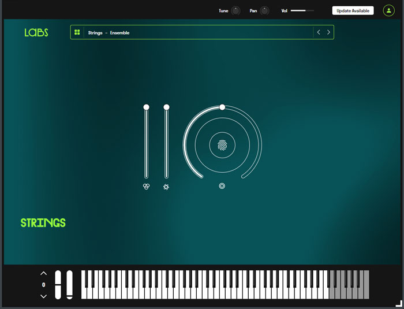Click the Update Available button
Screen dimensions: 404x309
tap(353, 10)
